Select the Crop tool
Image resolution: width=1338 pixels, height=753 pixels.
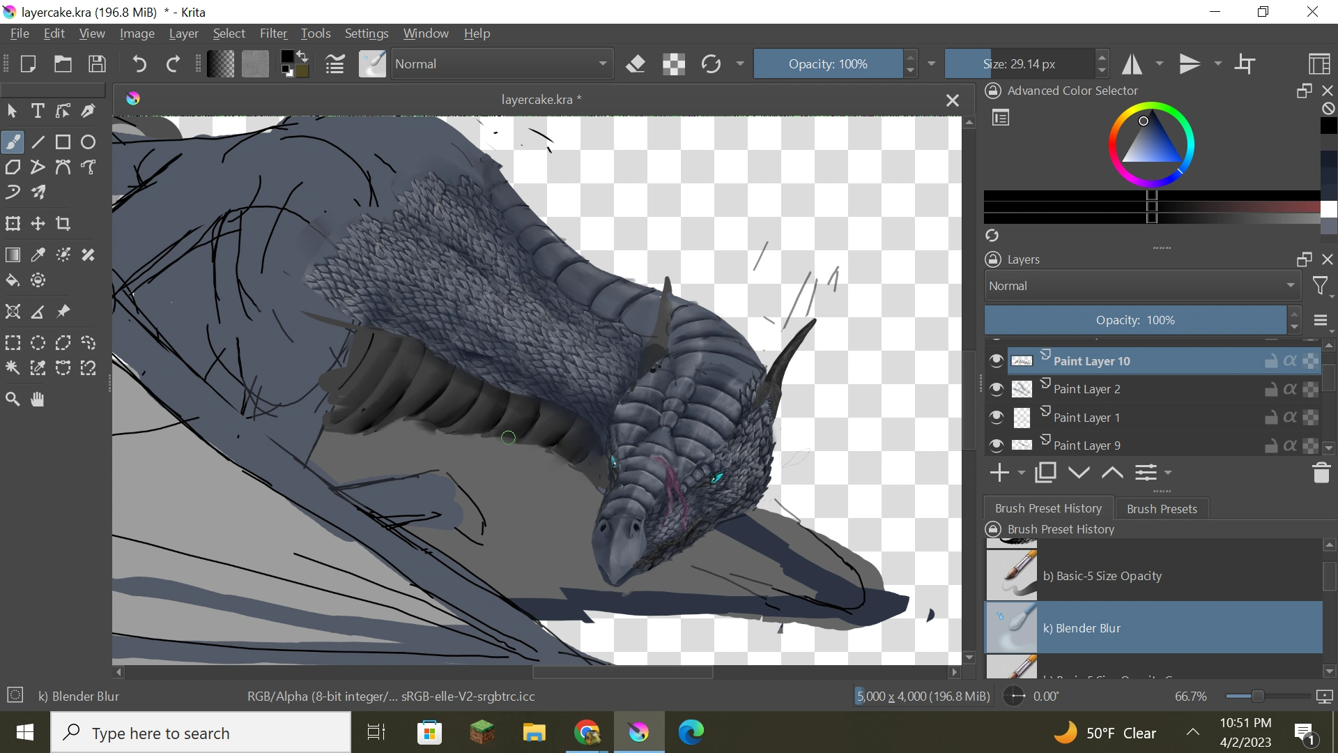(x=63, y=224)
